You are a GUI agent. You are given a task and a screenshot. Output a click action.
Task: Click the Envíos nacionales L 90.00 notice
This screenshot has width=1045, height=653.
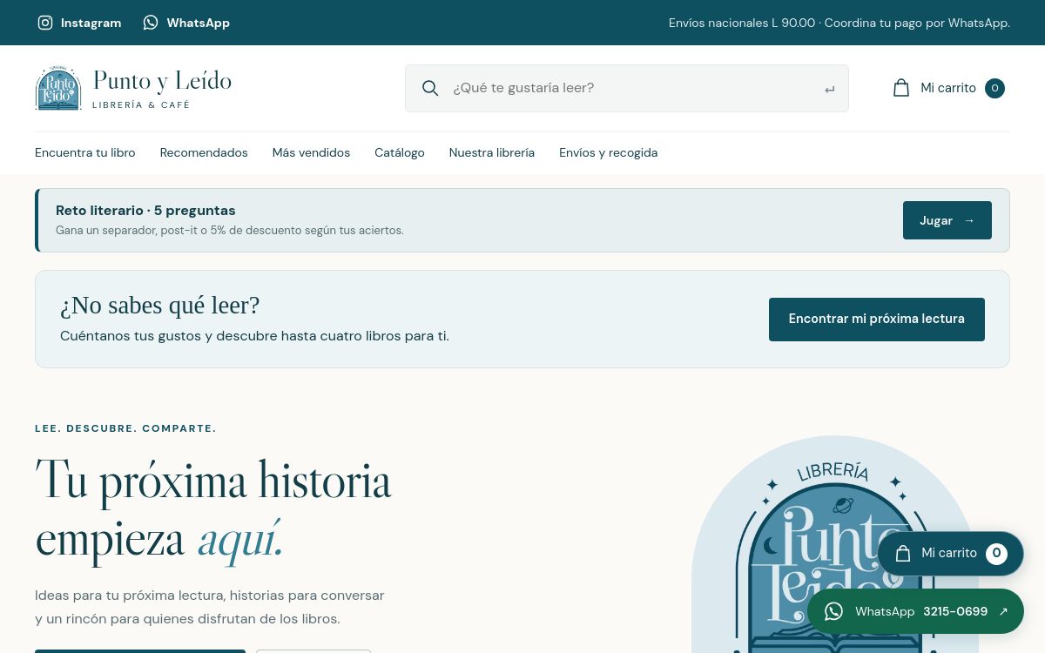(839, 23)
